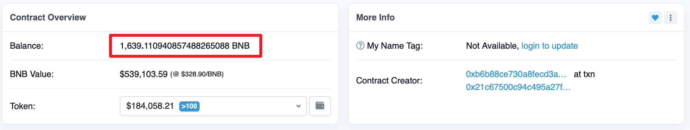
Task: Open the Token holdings box showing $184,058.21
Action: click(x=213, y=106)
